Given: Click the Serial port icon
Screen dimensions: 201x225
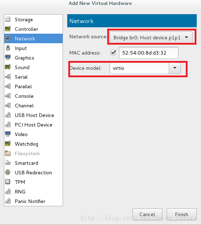Looking at the screenshot, I should tap(8, 77).
